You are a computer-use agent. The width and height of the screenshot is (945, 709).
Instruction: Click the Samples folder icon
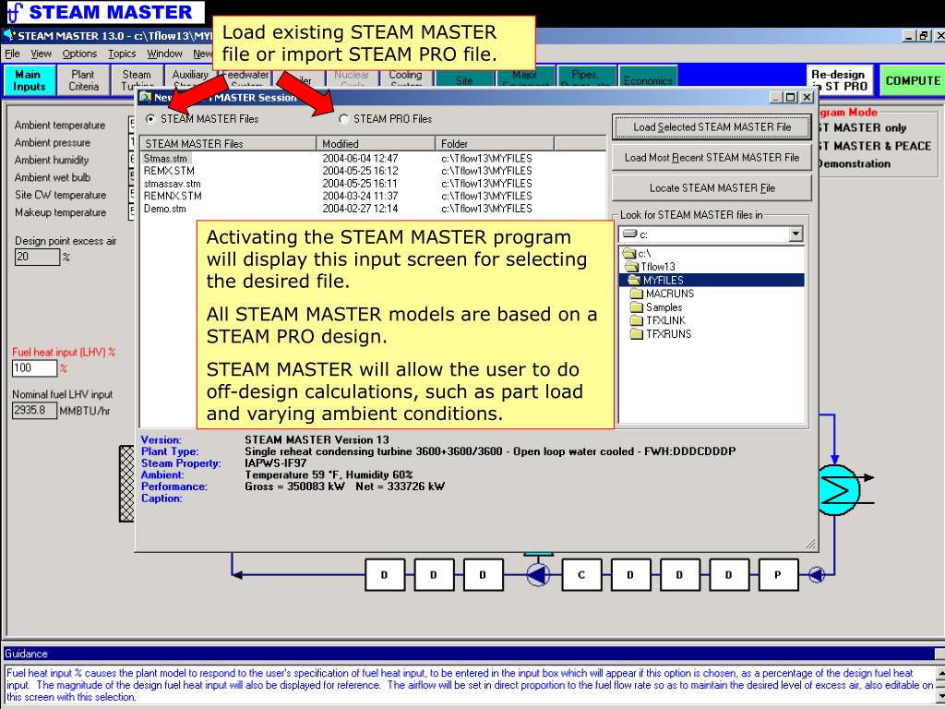(x=637, y=306)
